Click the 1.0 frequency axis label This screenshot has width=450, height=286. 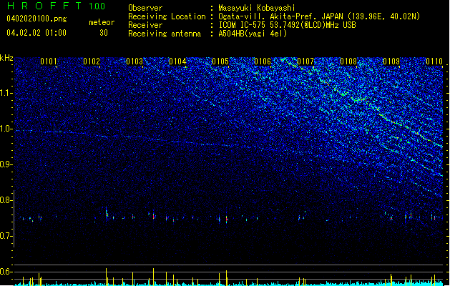6,129
